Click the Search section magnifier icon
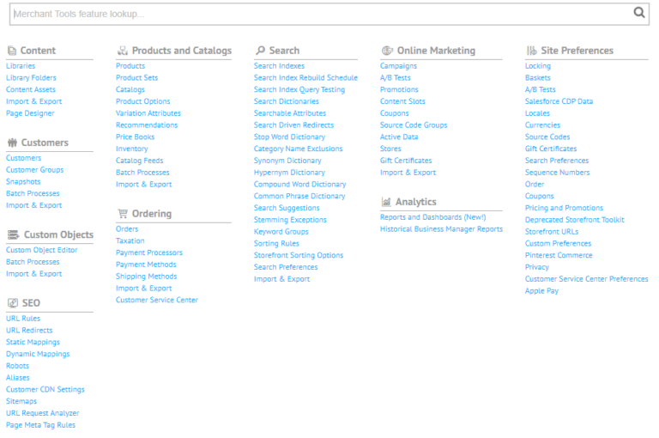This screenshot has height=438, width=659. click(259, 51)
